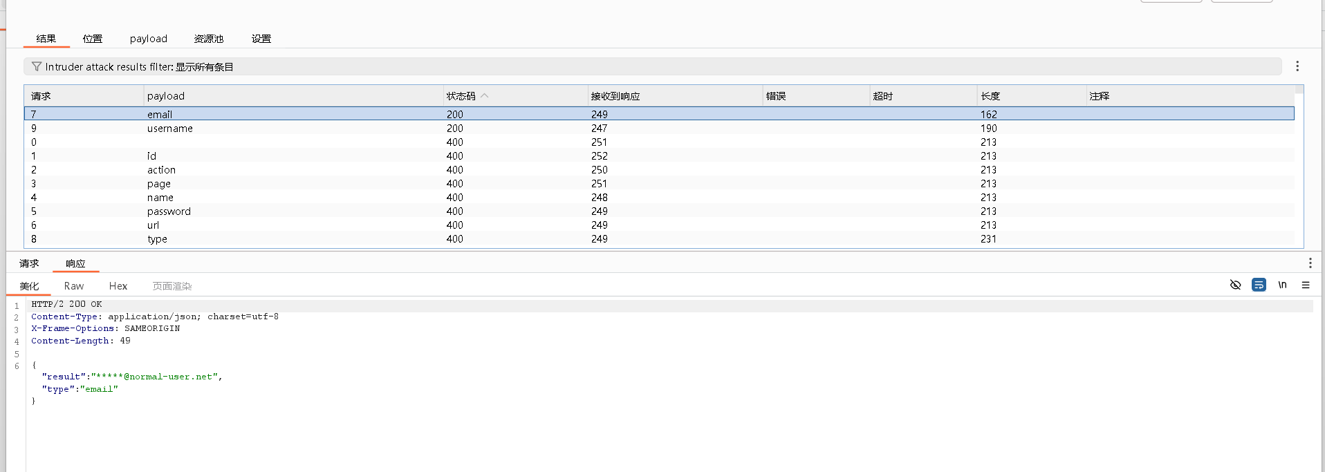Sort by the 错误 column header
1325x472 pixels.
(x=816, y=96)
